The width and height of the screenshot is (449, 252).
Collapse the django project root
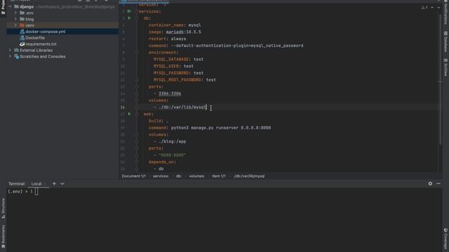coord(10,6)
